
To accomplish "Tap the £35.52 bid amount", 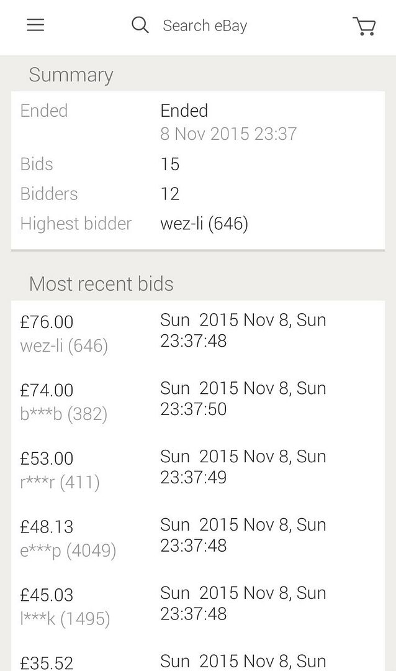I will pos(47,662).
